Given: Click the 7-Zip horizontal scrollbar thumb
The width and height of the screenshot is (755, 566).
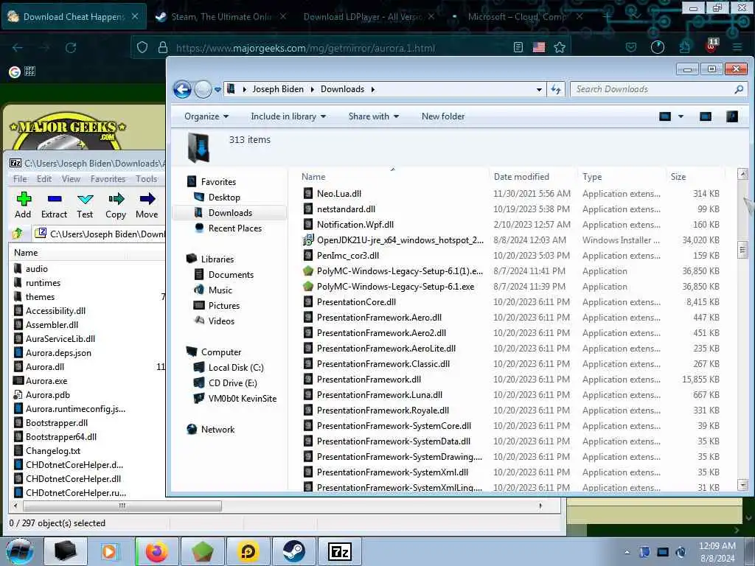Looking at the screenshot, I should pyautogui.click(x=122, y=506).
